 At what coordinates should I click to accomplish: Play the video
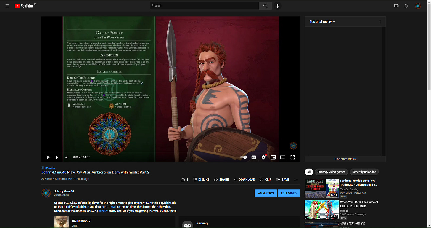[48, 157]
